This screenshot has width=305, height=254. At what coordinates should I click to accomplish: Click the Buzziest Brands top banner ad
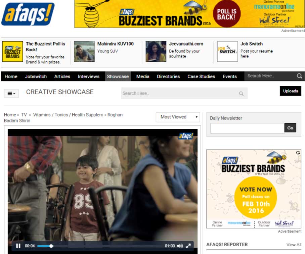tap(189, 14)
